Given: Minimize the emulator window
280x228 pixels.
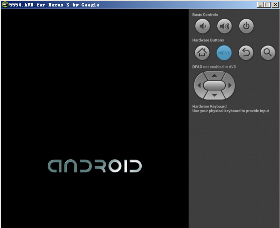Looking at the screenshot, I should point(261,5).
